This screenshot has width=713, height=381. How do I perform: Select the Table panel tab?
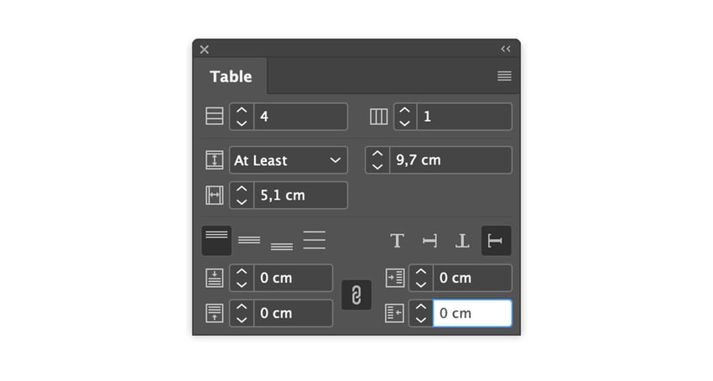231,76
